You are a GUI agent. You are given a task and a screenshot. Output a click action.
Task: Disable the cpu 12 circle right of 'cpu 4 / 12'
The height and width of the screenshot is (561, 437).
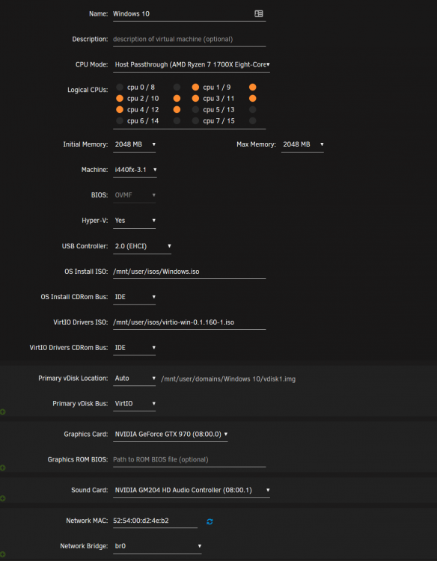[177, 109]
